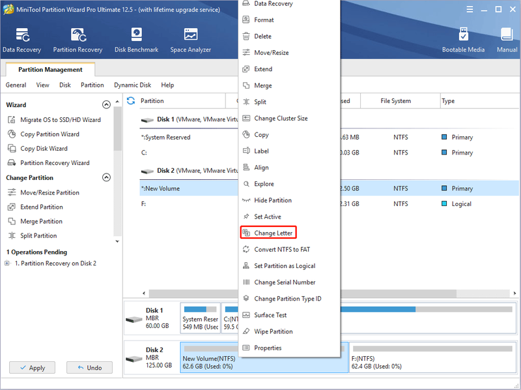Choose Move/Resize from context menu
This screenshot has height=390, width=521.
[x=289, y=53]
